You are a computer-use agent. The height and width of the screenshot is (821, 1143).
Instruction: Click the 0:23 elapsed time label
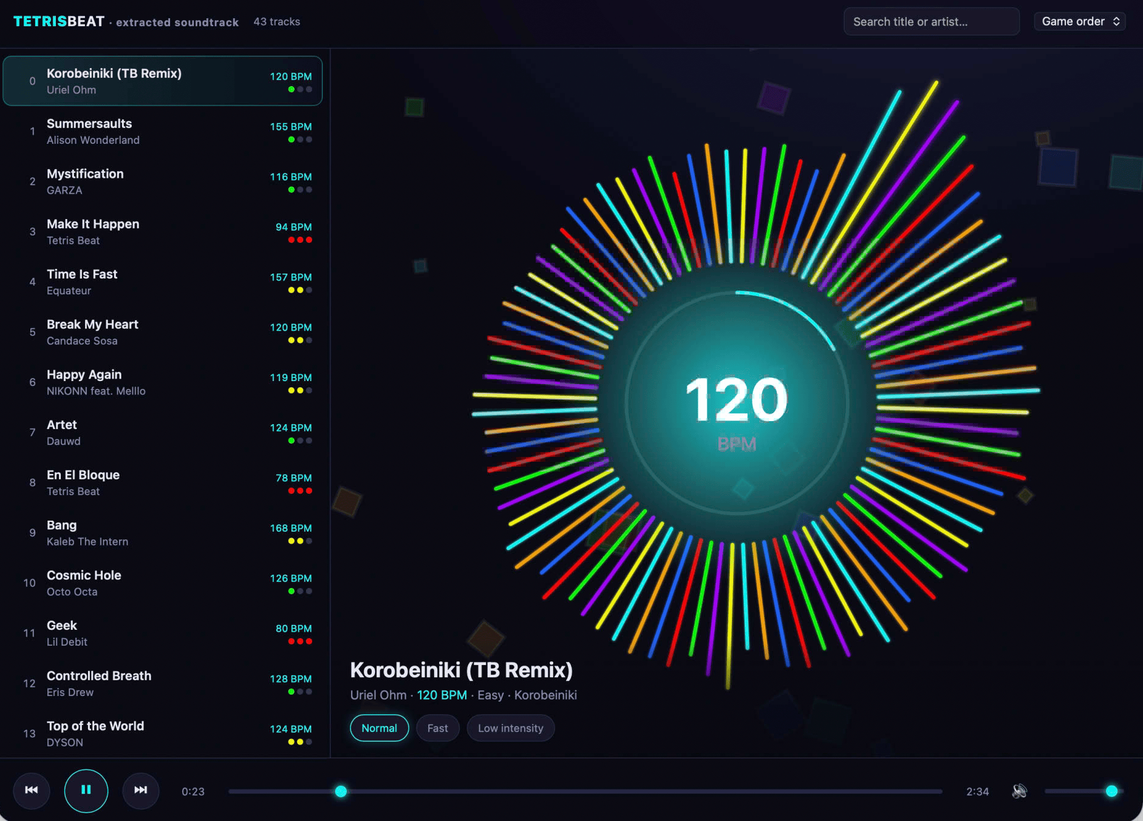pyautogui.click(x=193, y=791)
